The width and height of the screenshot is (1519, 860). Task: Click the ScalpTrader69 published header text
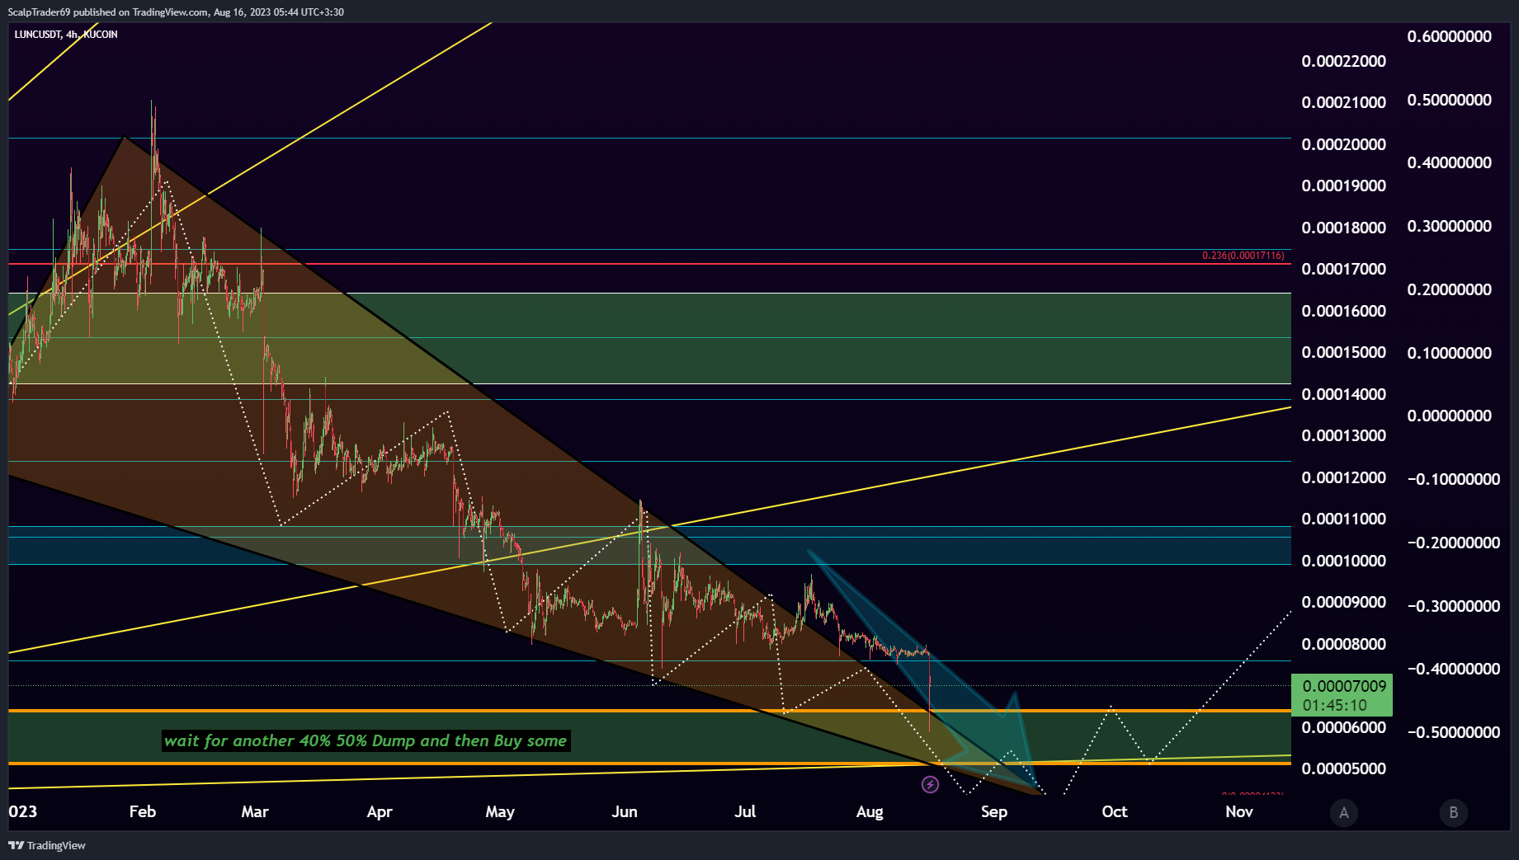point(176,12)
